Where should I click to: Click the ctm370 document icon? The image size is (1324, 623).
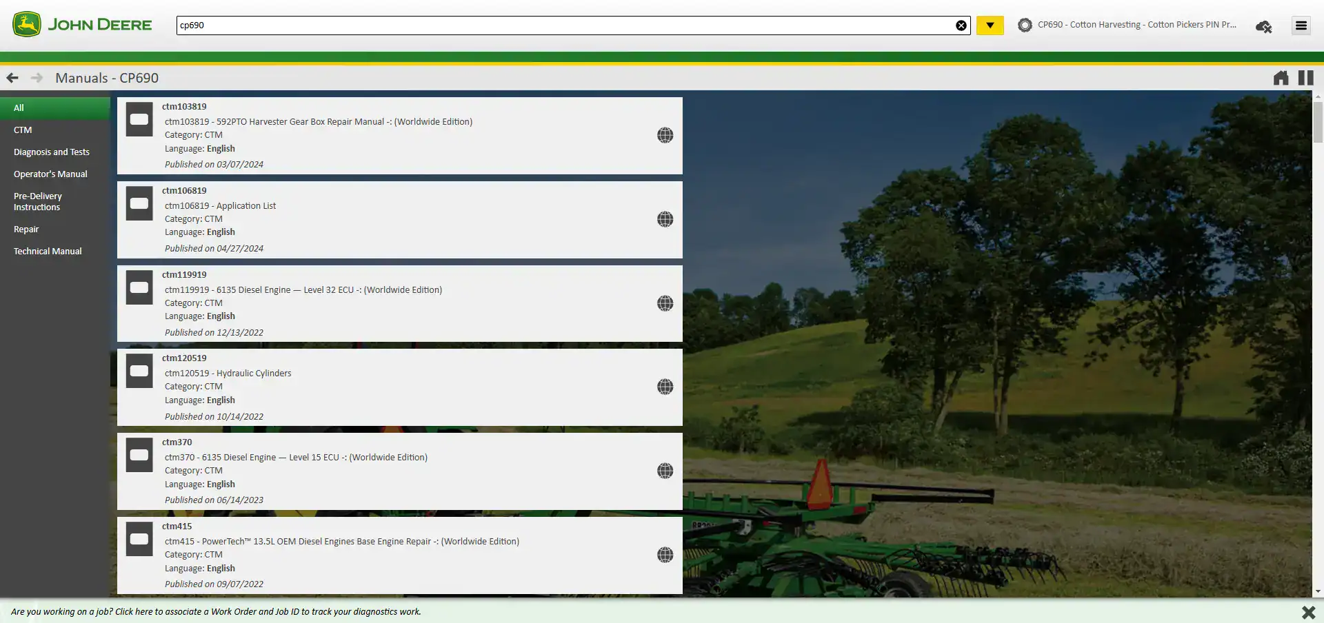(139, 455)
